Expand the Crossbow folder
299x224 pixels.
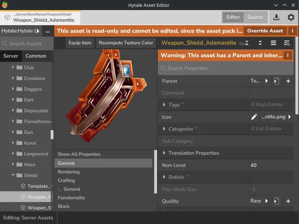(13, 78)
